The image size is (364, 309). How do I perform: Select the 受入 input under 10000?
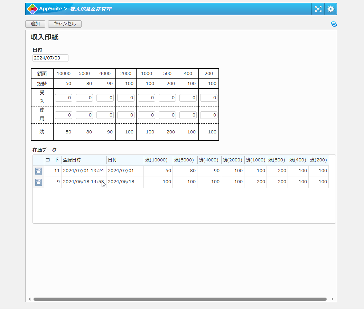(64, 98)
